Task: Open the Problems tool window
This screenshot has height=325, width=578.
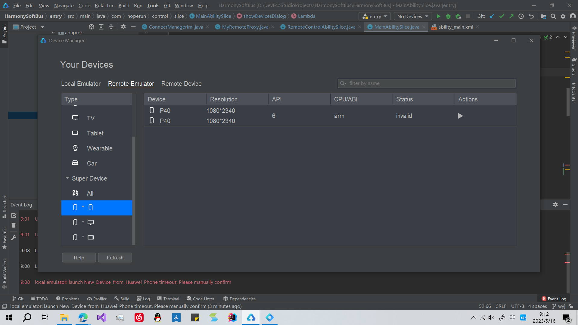Action: 68,299
